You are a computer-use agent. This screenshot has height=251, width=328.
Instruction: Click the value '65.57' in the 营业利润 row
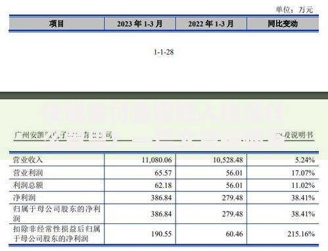163,173
